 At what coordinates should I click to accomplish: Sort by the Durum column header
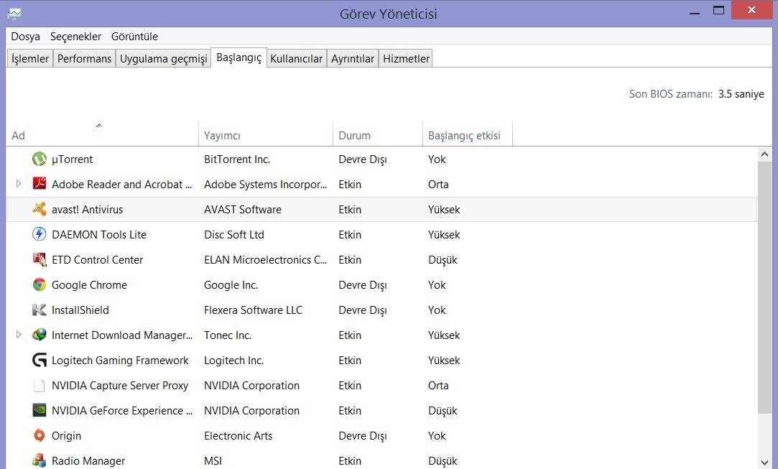[378, 134]
